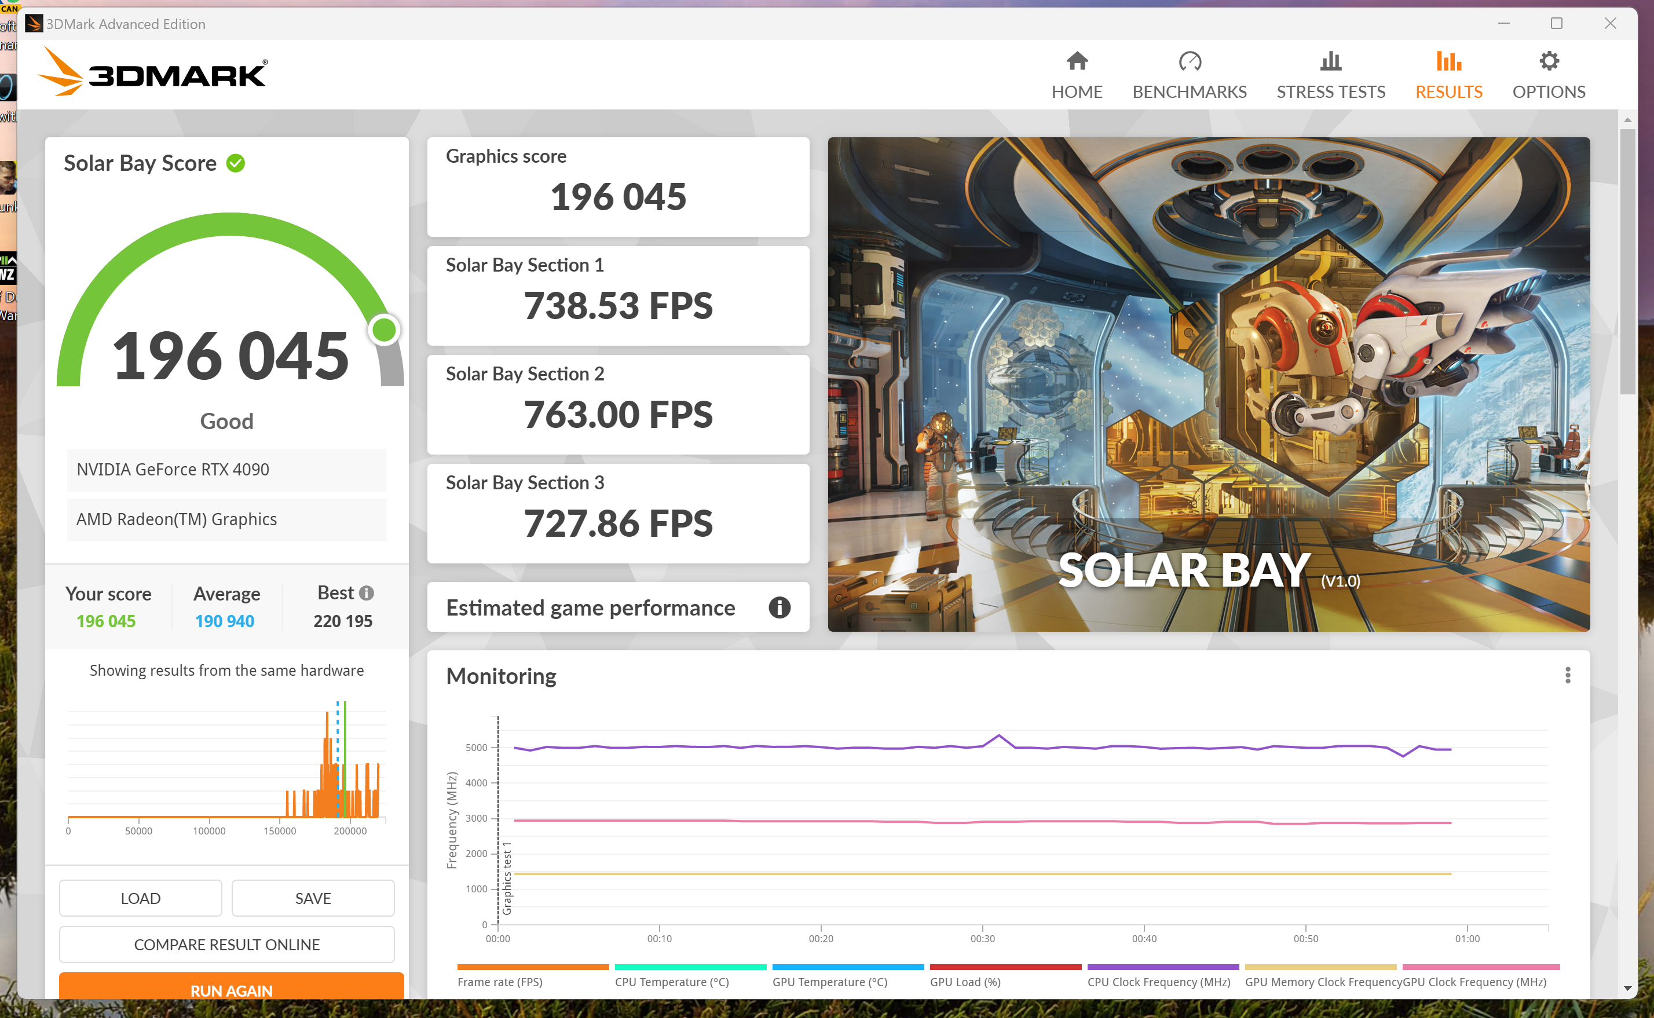Click COMPARE RESULT ONLINE button
The width and height of the screenshot is (1654, 1018).
pos(227,944)
